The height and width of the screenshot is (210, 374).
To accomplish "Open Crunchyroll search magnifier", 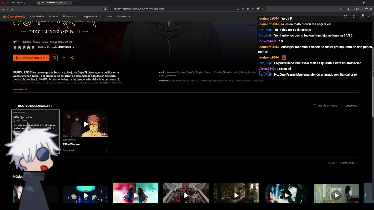I will coord(346,17).
